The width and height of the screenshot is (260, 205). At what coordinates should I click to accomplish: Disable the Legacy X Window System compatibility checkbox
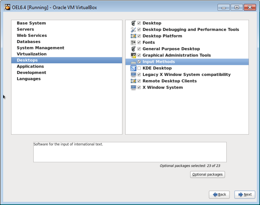click(x=139, y=74)
